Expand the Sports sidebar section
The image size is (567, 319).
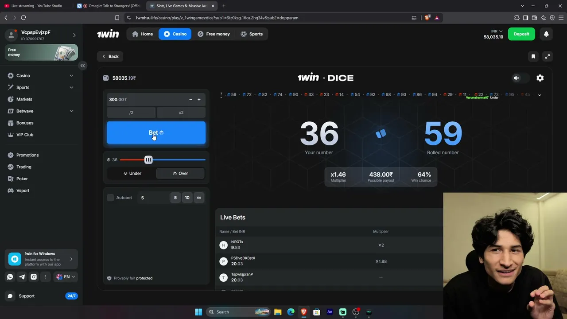tap(71, 87)
